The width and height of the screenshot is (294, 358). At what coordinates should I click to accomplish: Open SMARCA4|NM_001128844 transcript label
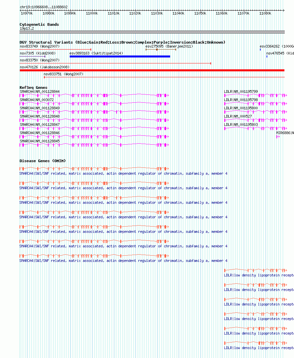point(40,91)
